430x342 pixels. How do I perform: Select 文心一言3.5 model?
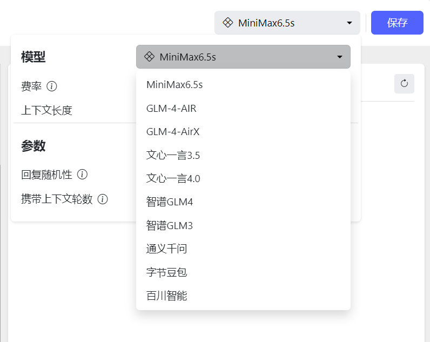243,155
